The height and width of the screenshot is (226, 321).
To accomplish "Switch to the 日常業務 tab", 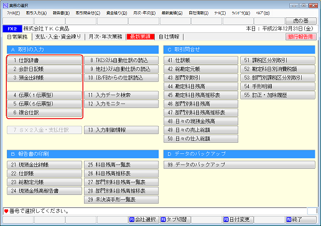I will pyautogui.click(x=17, y=37).
